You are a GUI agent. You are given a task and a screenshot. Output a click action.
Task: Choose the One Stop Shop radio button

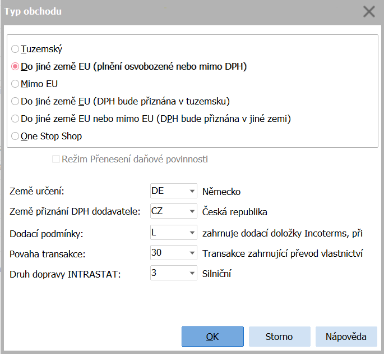click(15, 136)
